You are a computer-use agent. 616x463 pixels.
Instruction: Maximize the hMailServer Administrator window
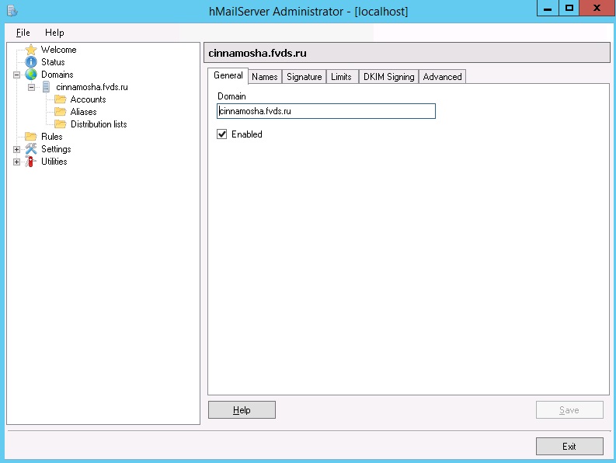(569, 9)
